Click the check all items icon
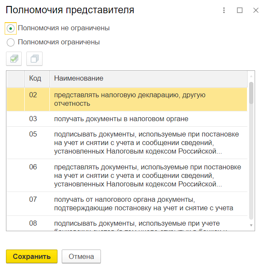The height and width of the screenshot is (270, 264). pos(14,59)
